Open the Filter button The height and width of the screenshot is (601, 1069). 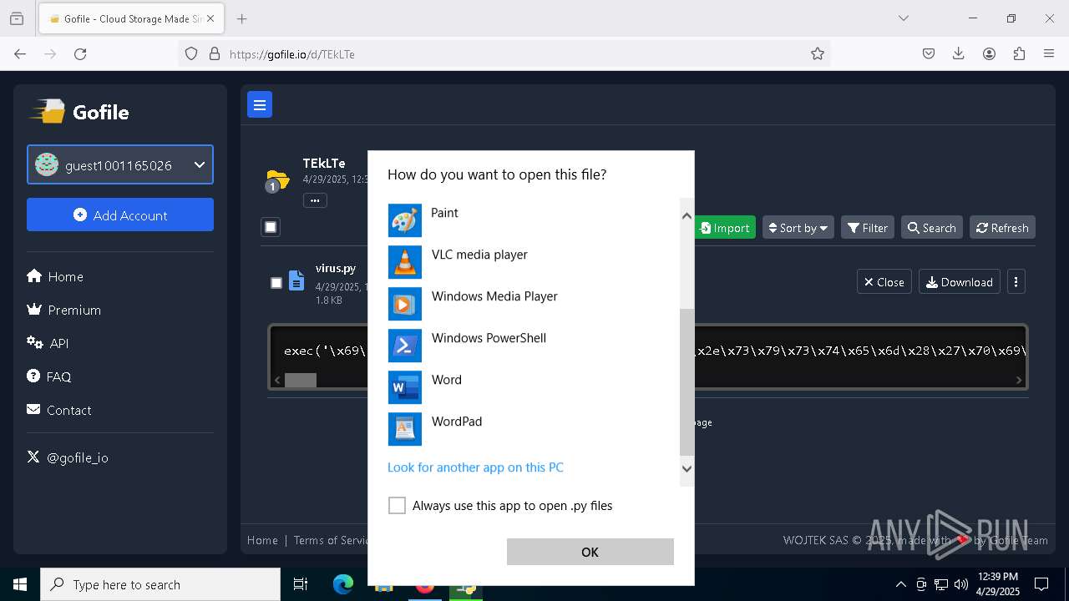[x=868, y=228]
